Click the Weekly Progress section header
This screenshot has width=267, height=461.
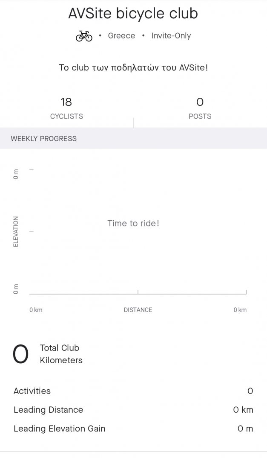click(44, 139)
